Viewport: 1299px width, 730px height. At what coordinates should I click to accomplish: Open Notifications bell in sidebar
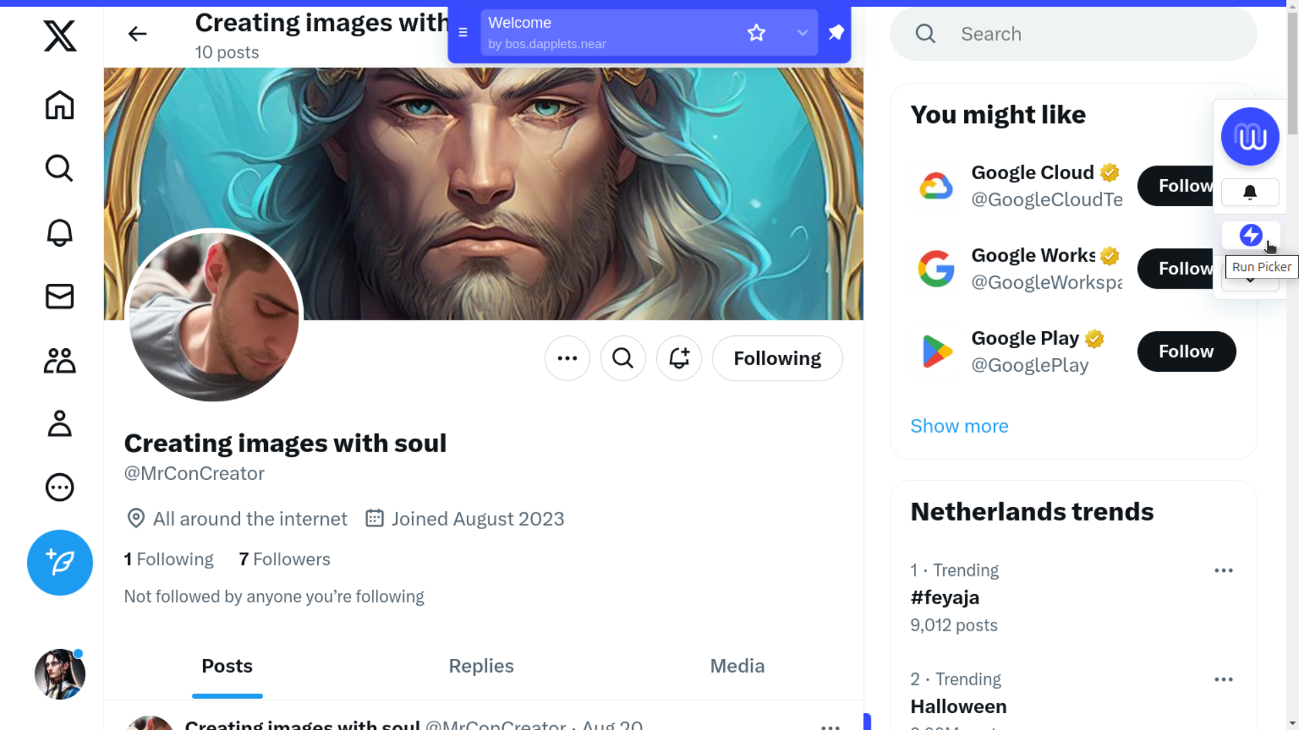click(60, 233)
